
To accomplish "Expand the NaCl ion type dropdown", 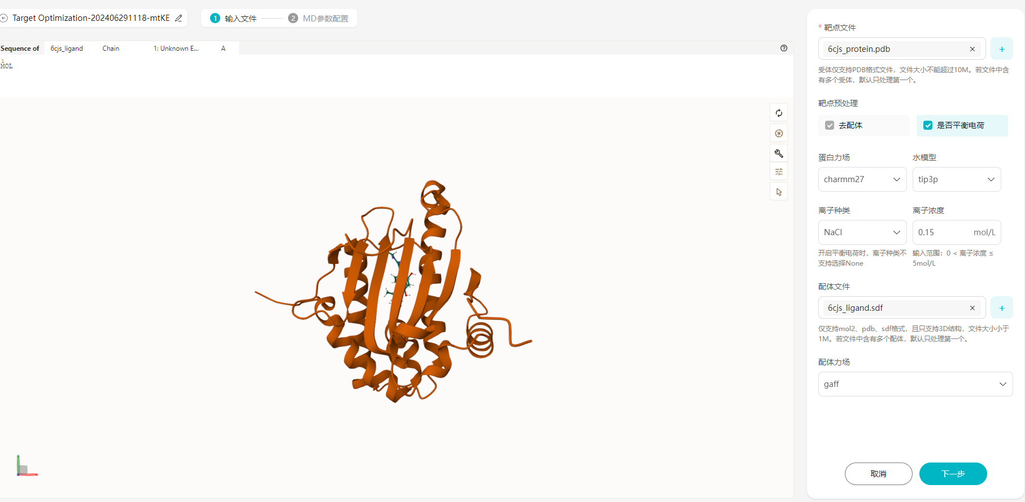I will (862, 232).
